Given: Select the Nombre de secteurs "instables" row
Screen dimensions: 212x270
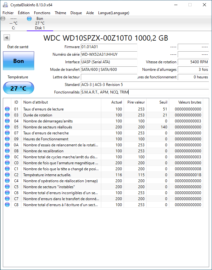Looking at the screenshot, I should pos(103,187).
